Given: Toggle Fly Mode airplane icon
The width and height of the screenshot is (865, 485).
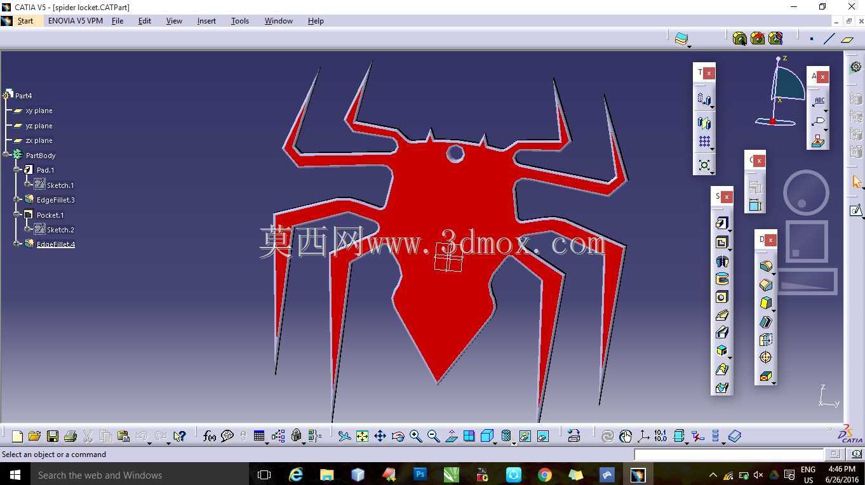Looking at the screenshot, I should tap(344, 436).
